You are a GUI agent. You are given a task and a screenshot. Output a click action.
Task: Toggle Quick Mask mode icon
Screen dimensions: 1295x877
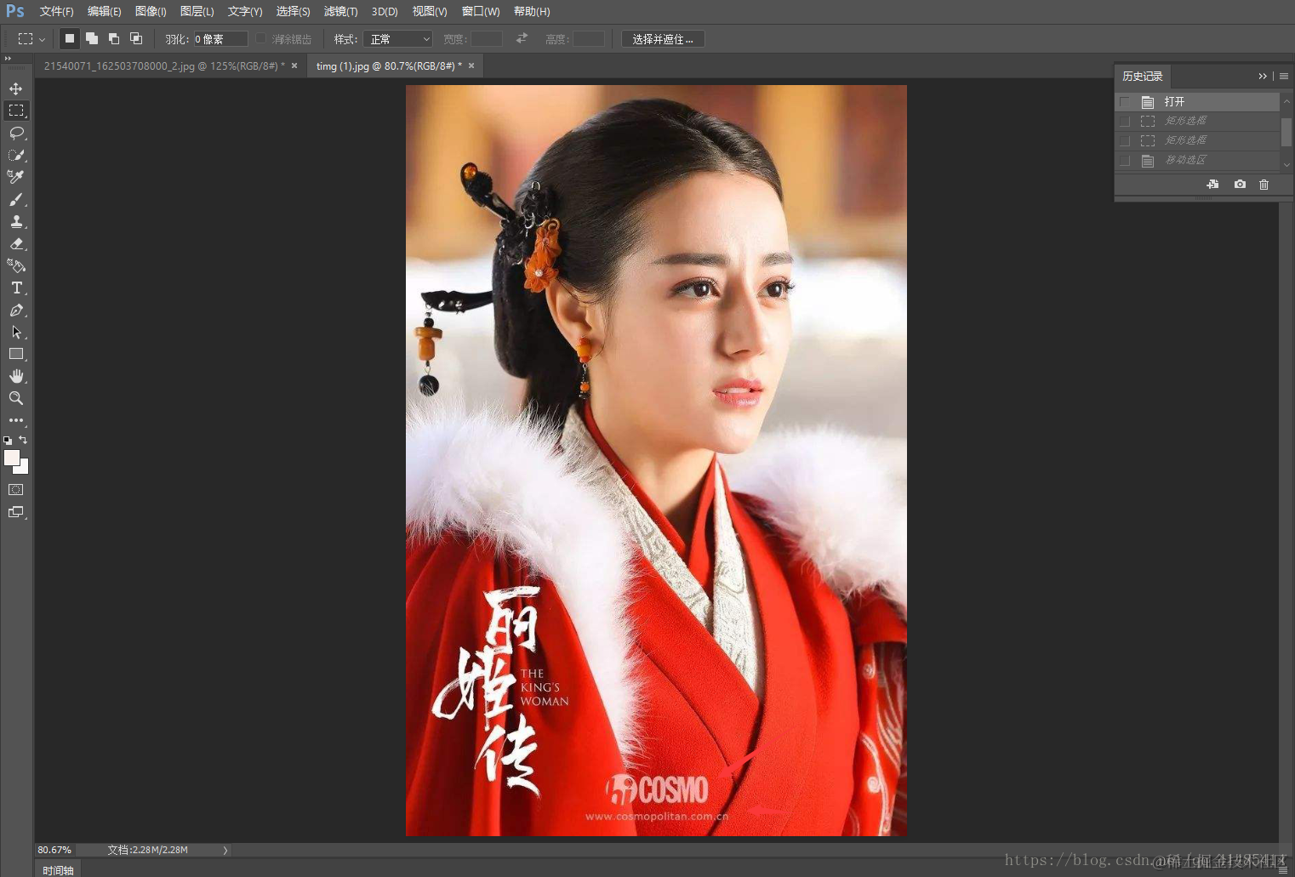pyautogui.click(x=16, y=490)
